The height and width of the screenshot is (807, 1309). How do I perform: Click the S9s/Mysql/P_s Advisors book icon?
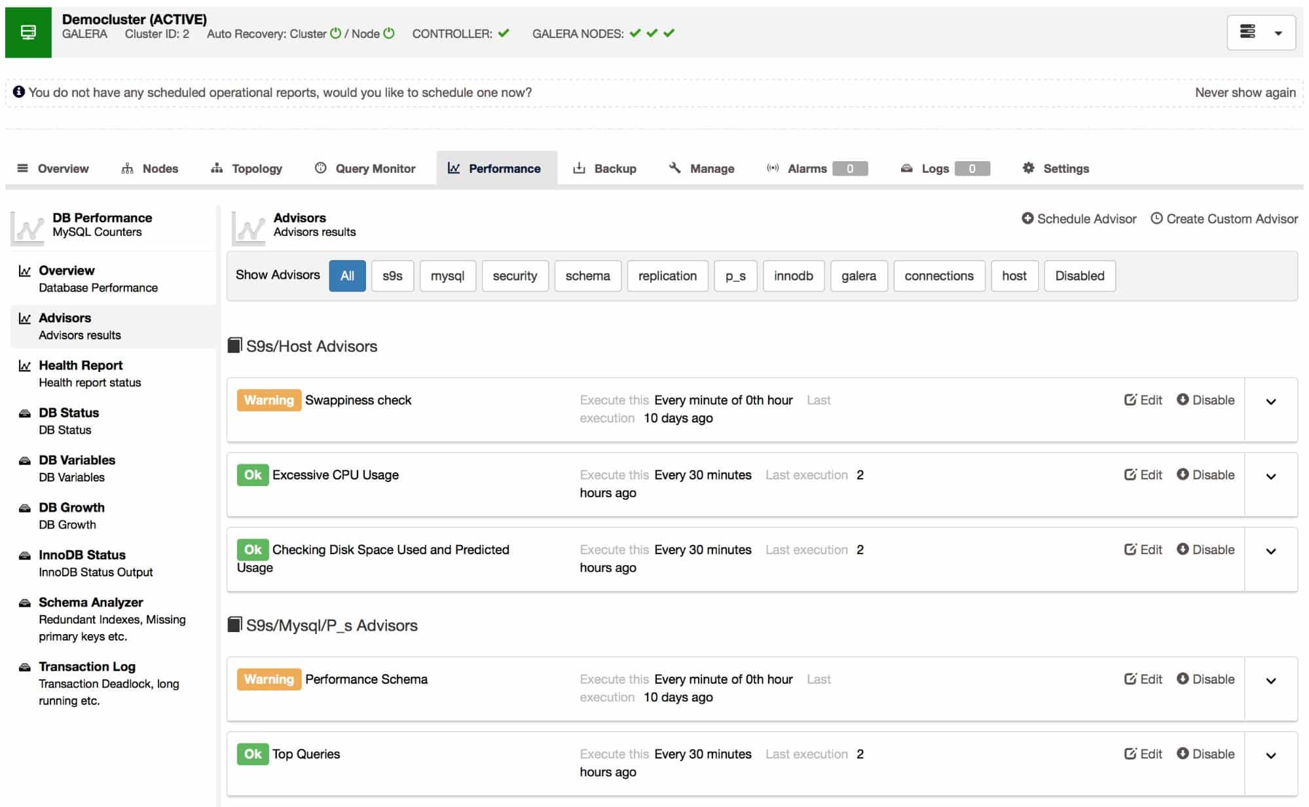pos(234,624)
